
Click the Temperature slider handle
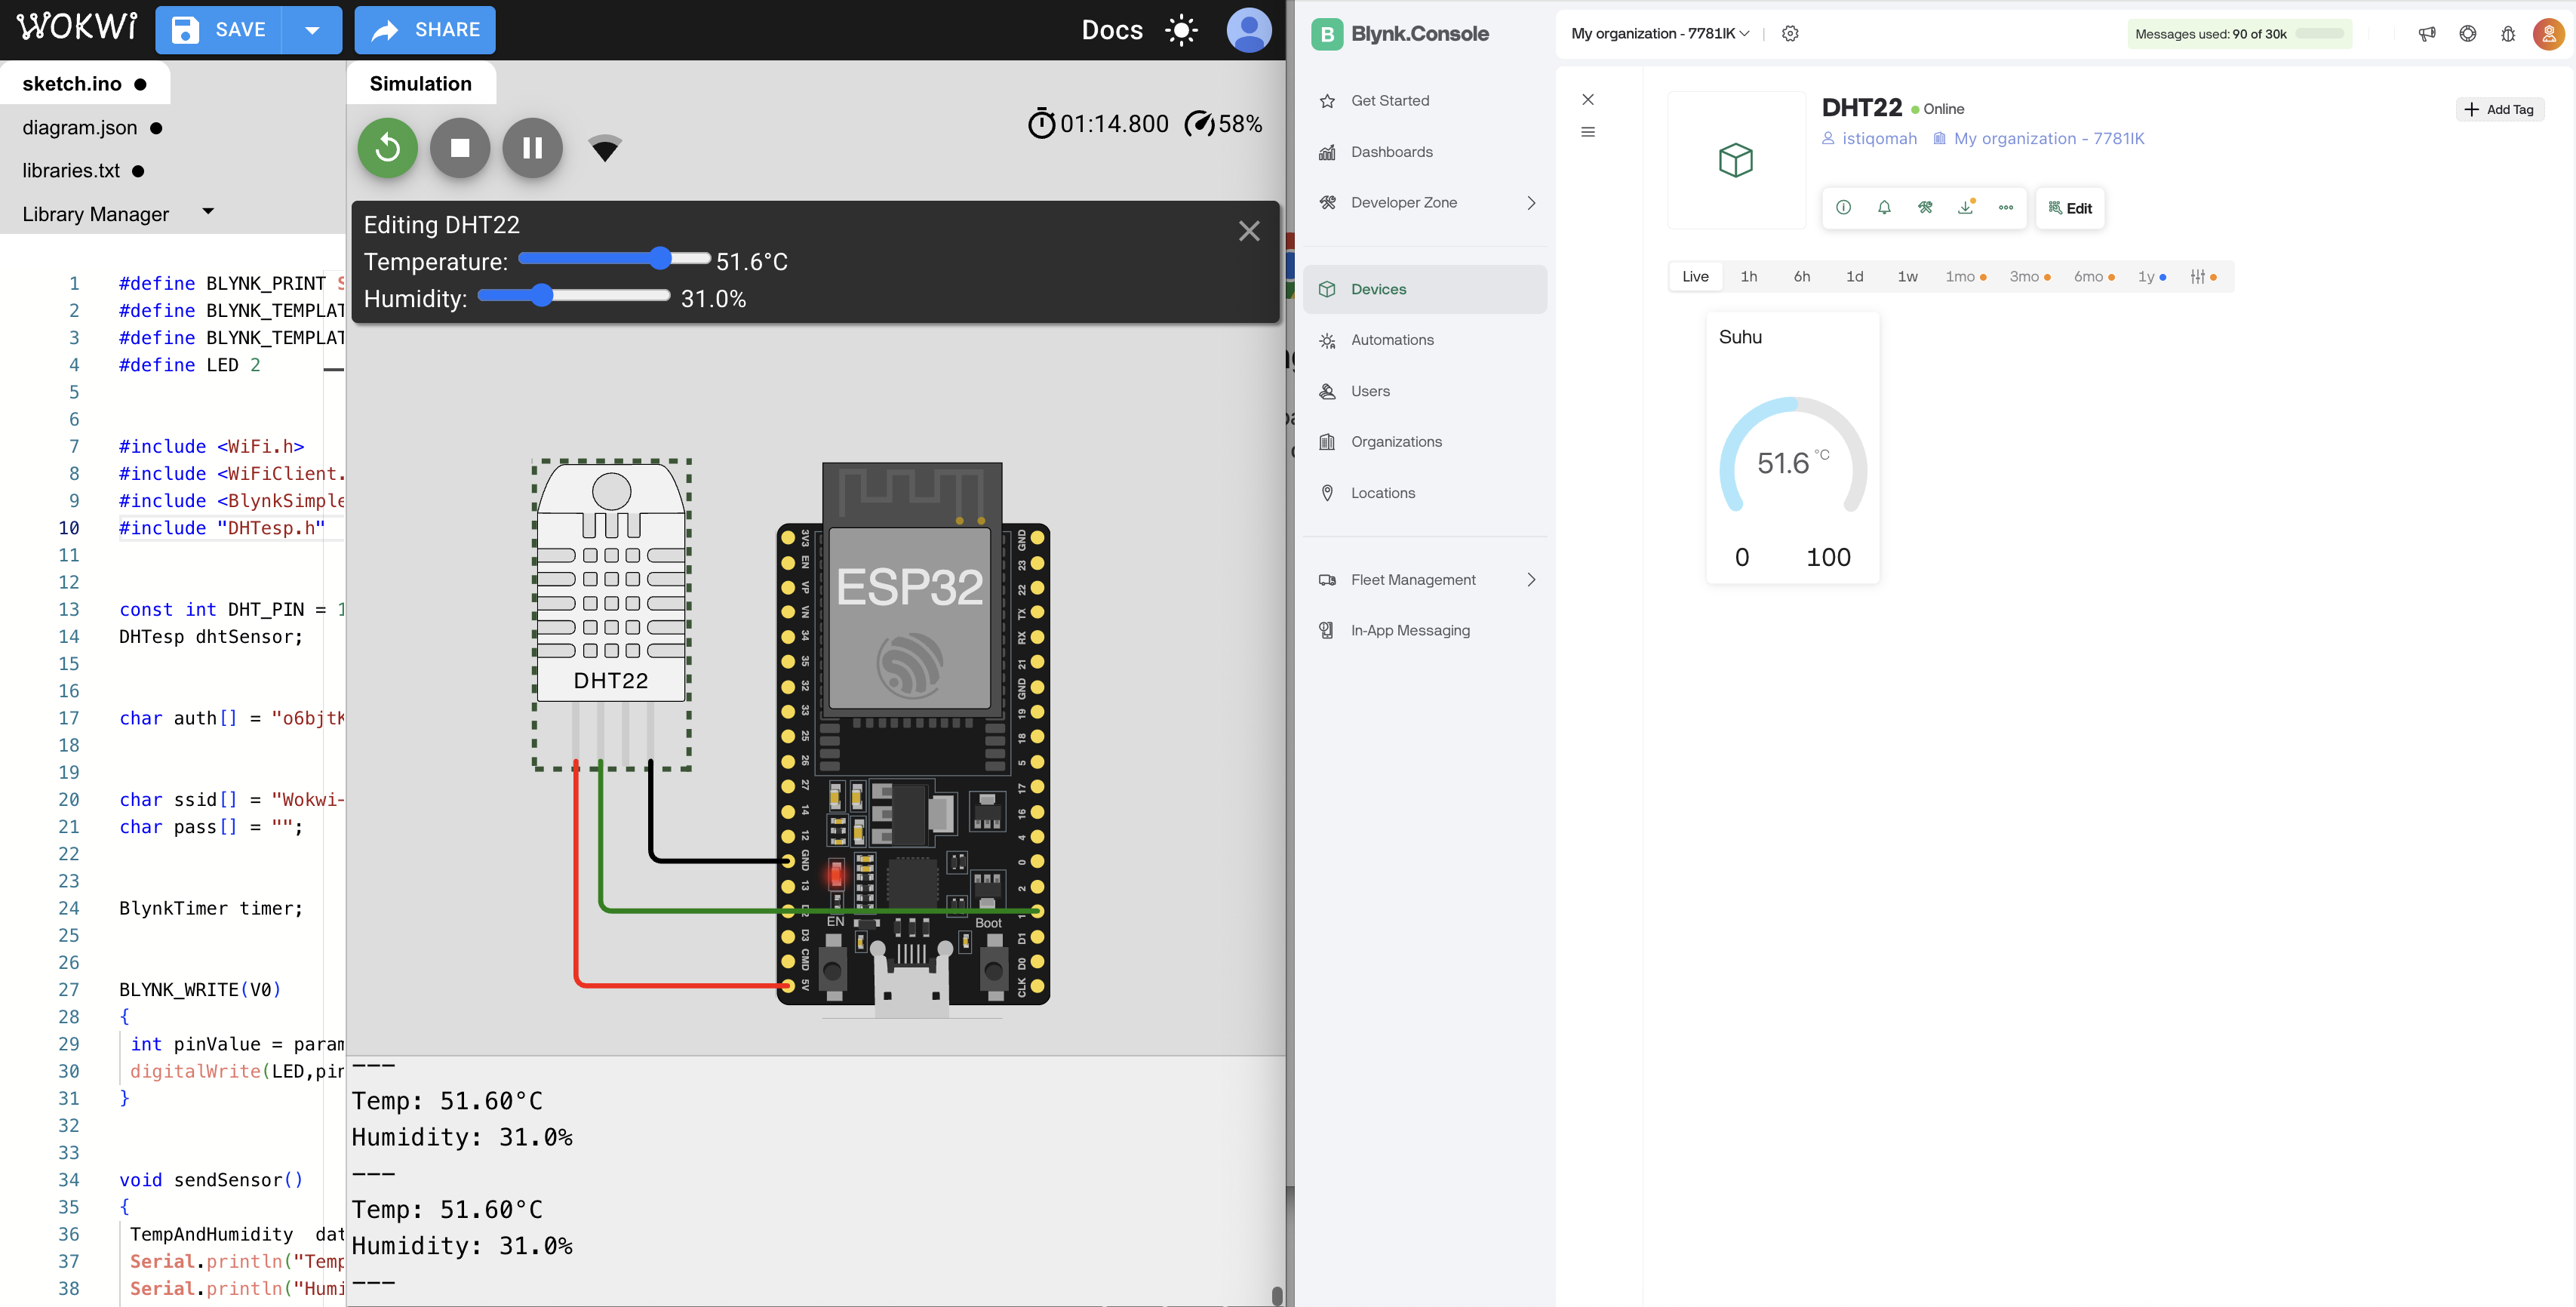(660, 259)
